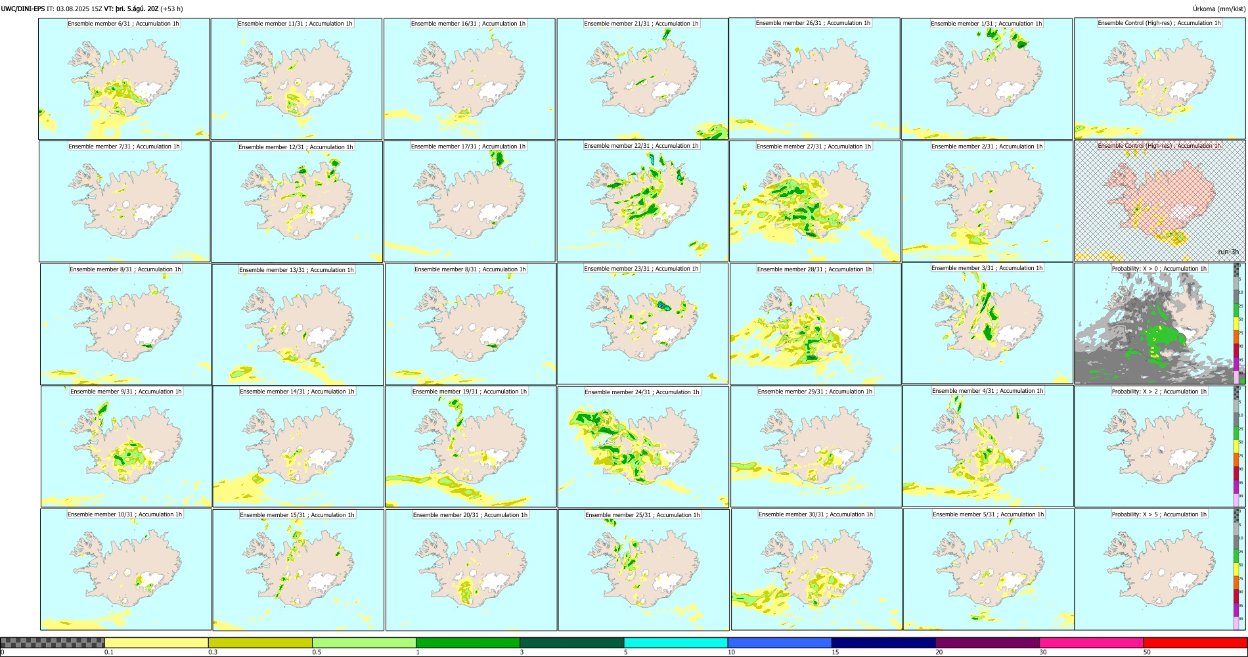Select the Ensemble member 26/31 map

coord(814,78)
